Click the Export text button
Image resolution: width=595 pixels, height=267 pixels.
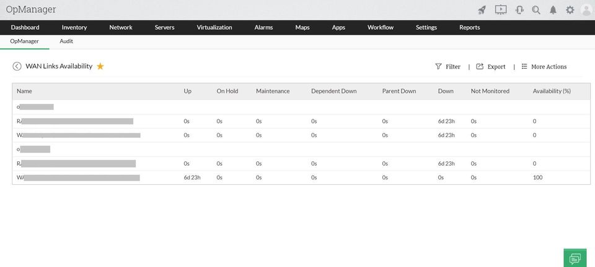point(496,67)
